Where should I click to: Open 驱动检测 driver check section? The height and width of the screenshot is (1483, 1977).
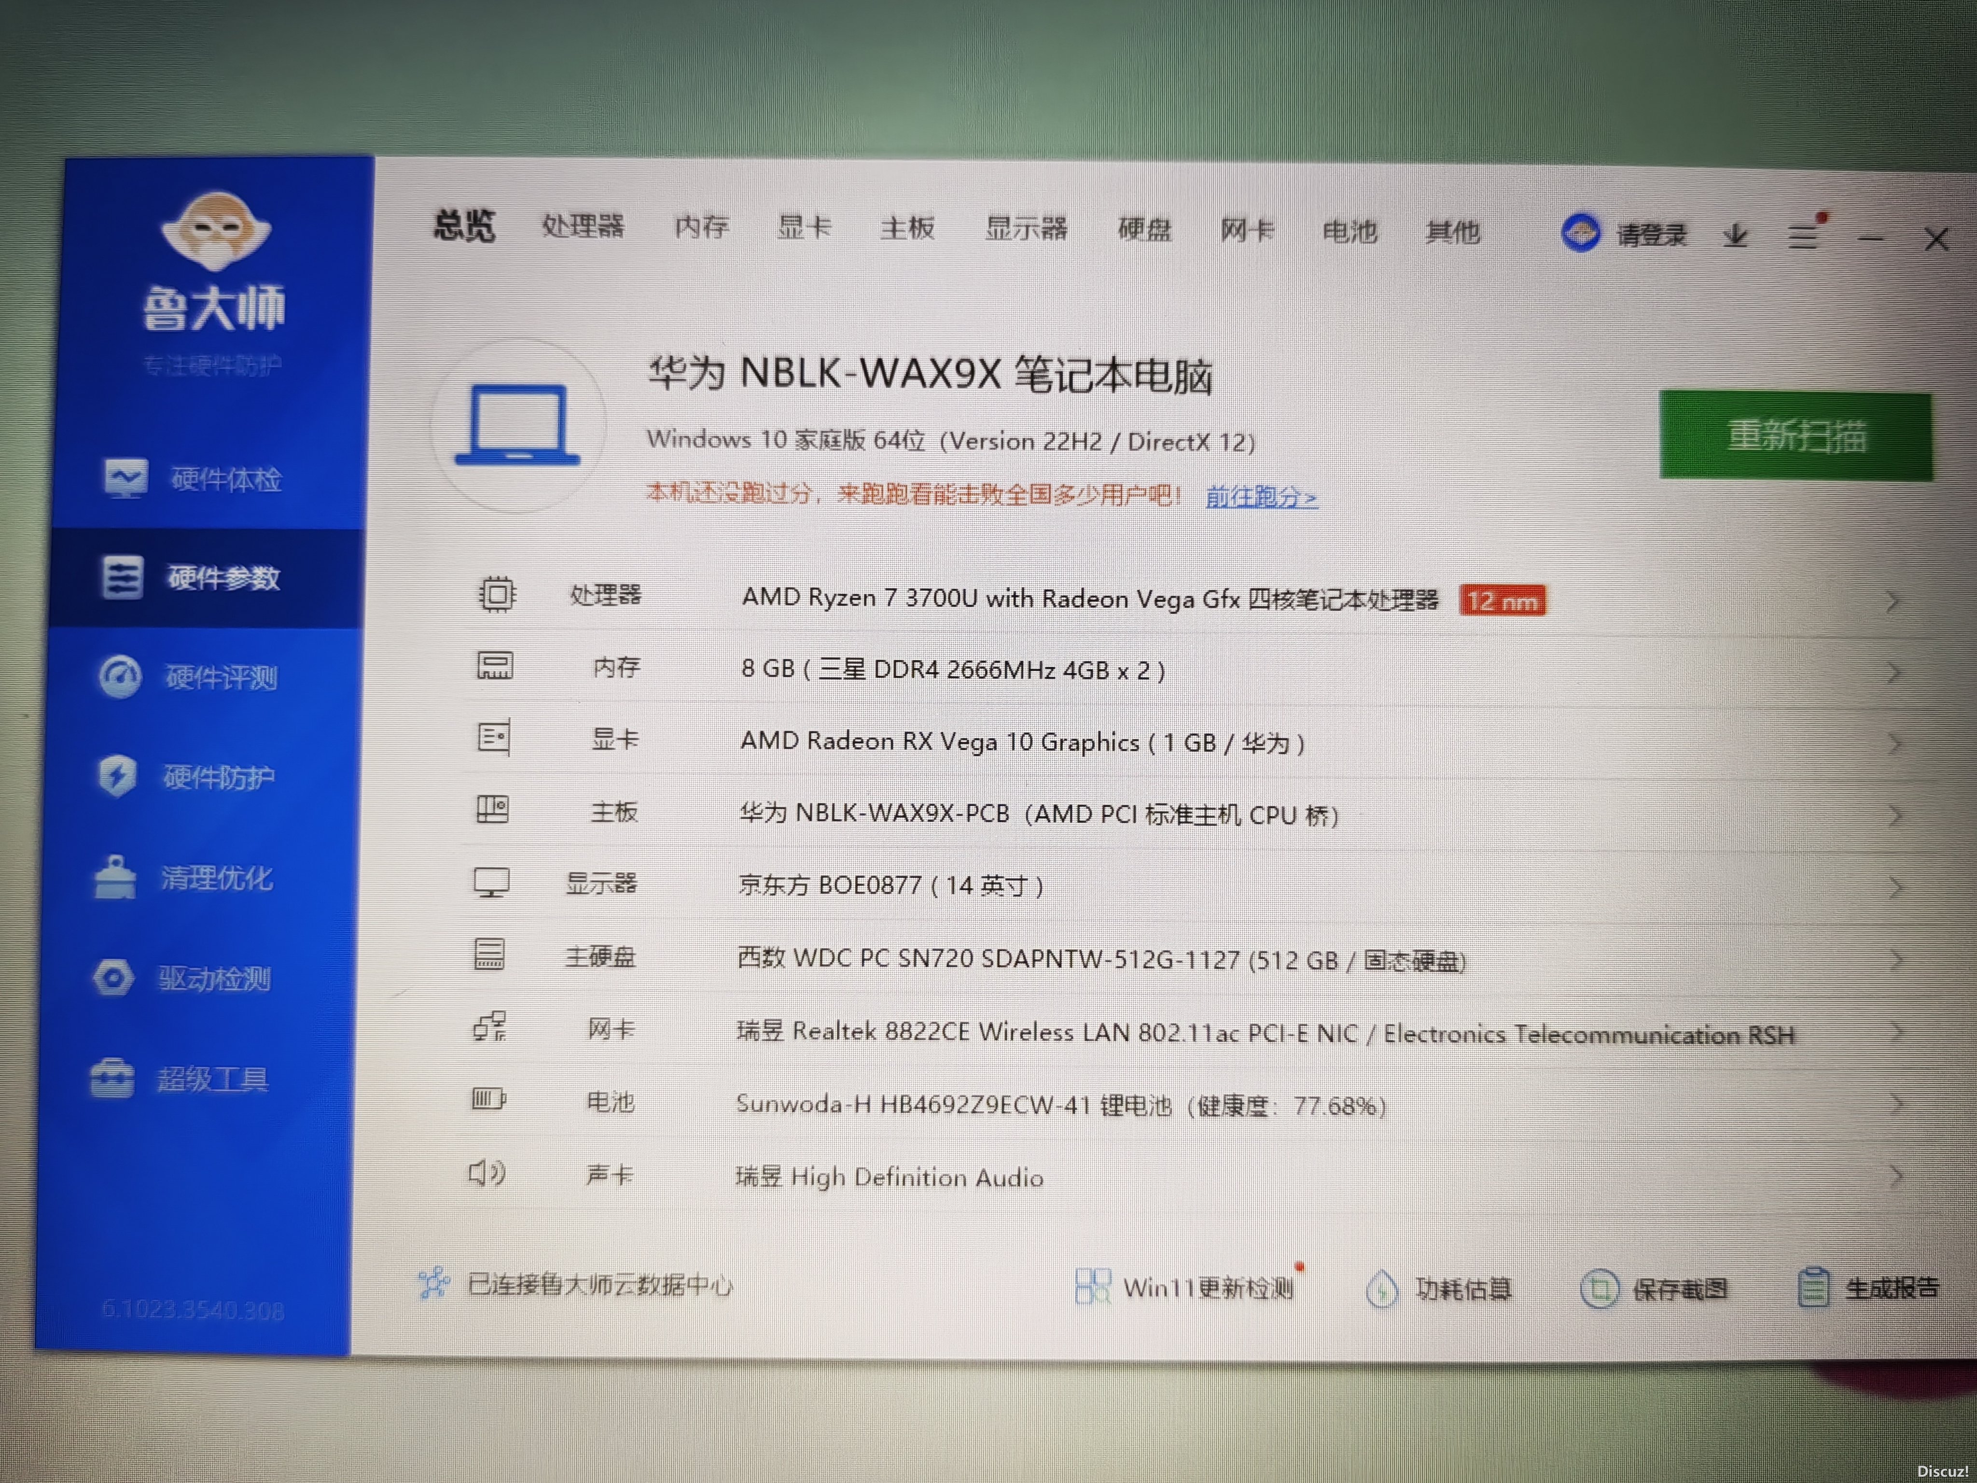click(x=181, y=978)
